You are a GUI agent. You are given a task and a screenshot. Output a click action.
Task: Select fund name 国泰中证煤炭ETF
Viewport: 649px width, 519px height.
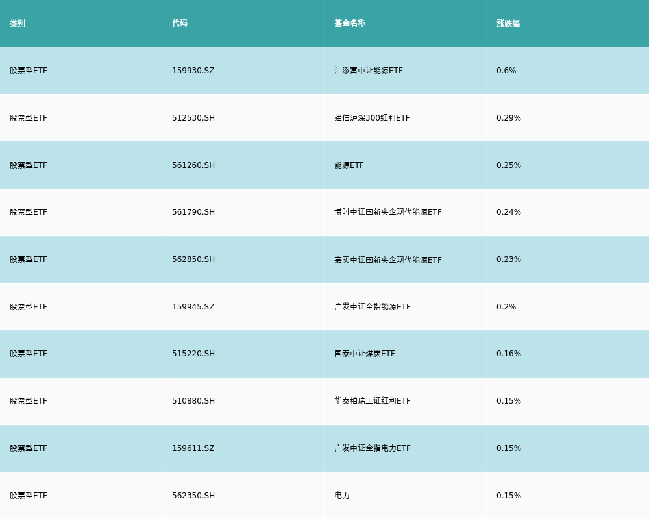point(365,354)
